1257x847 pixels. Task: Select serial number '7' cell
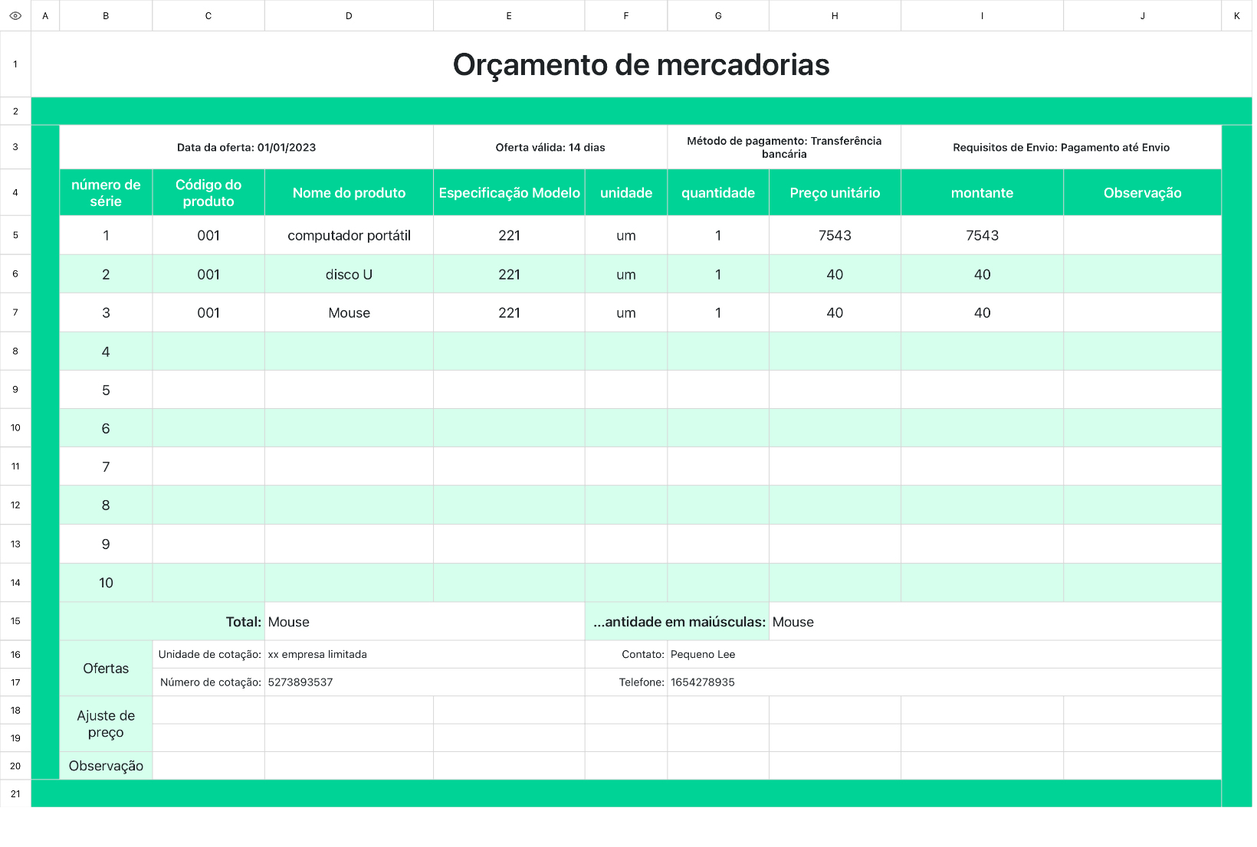[x=106, y=466]
